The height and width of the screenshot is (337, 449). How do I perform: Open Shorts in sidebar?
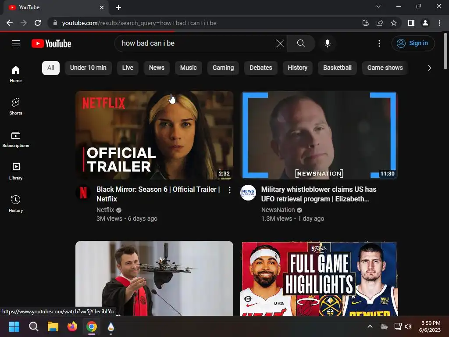[16, 106]
